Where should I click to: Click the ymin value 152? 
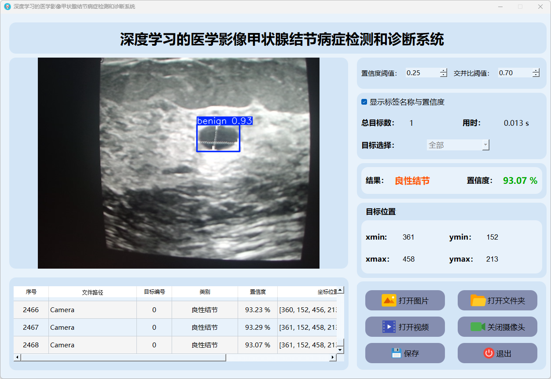click(492, 237)
